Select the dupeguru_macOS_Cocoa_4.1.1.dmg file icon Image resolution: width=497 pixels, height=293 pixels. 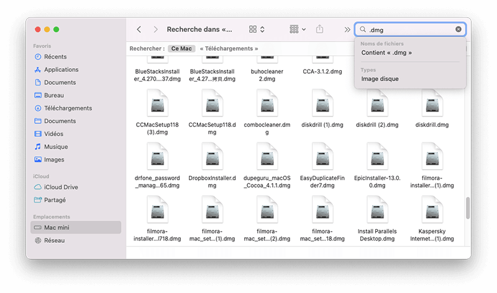pyautogui.click(x=267, y=157)
